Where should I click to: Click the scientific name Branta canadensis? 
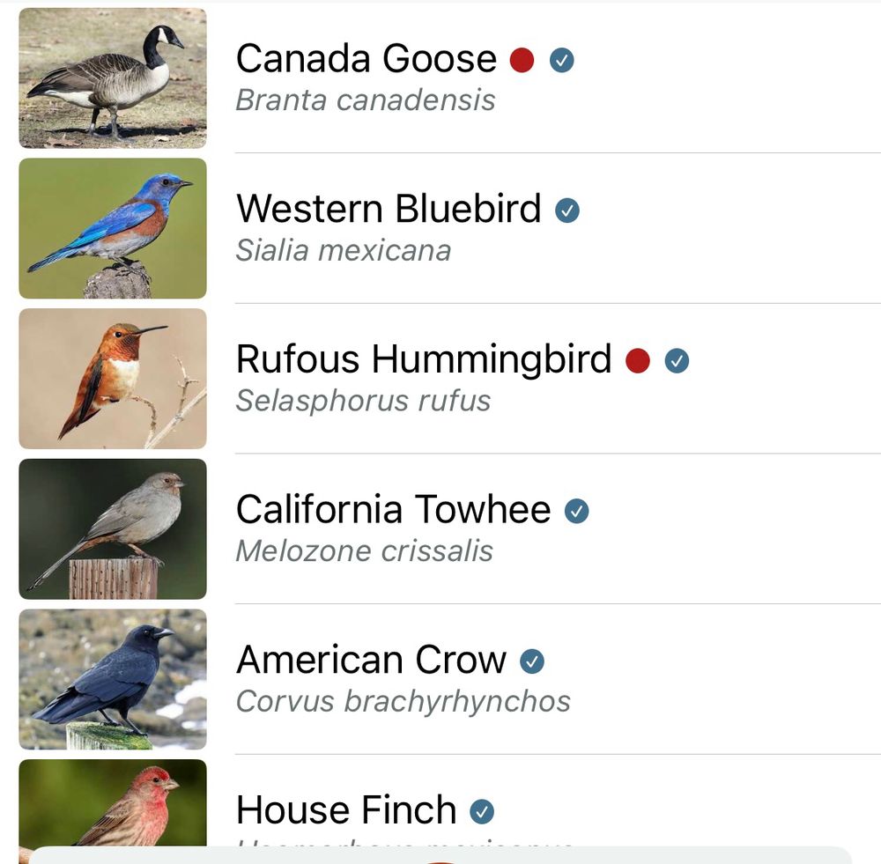363,100
